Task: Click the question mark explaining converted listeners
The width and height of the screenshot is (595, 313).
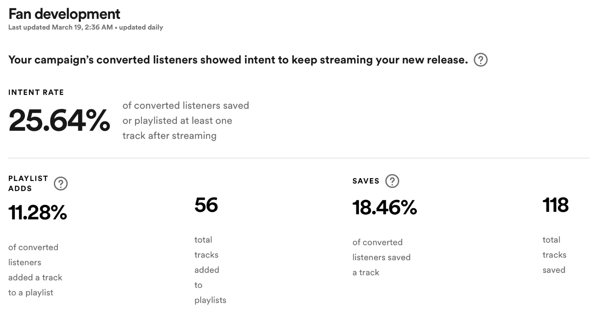Action: pos(481,60)
